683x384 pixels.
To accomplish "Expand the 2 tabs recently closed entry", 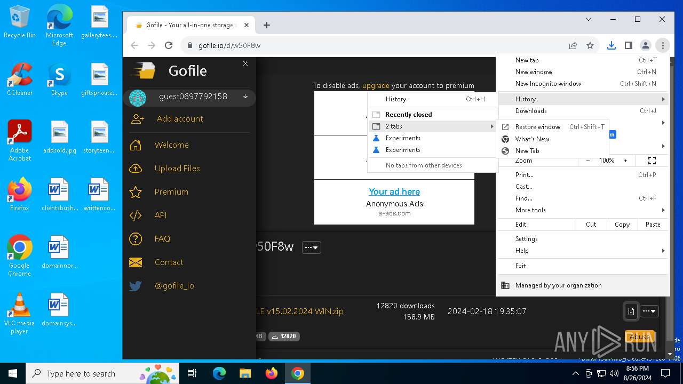I will [x=433, y=126].
